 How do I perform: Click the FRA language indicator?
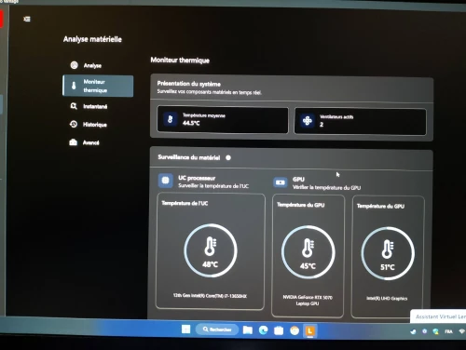[x=448, y=331]
